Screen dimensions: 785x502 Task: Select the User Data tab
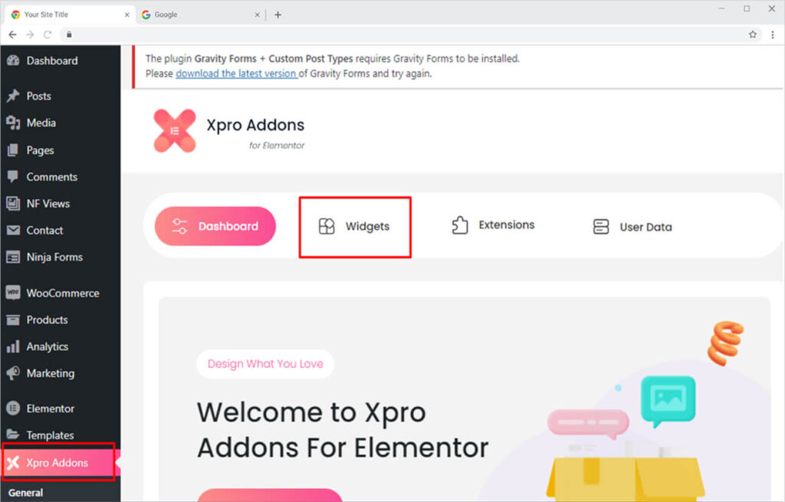coord(632,227)
